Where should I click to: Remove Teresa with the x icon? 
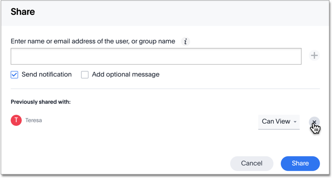[314, 122]
